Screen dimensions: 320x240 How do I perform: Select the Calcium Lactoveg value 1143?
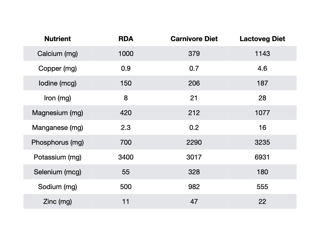pos(262,54)
